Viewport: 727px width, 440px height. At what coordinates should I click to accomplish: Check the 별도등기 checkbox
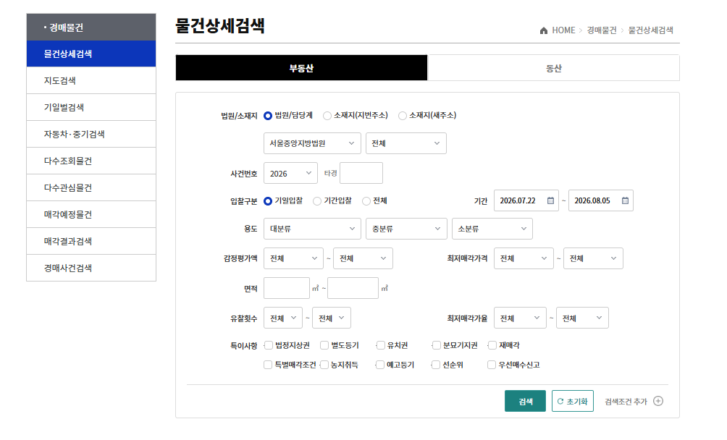point(324,345)
